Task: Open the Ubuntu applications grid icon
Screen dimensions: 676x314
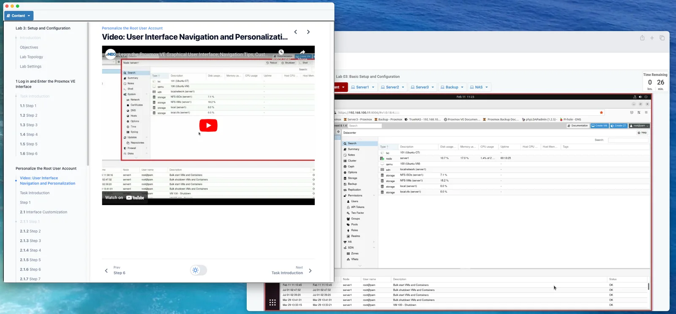Action: (x=273, y=303)
